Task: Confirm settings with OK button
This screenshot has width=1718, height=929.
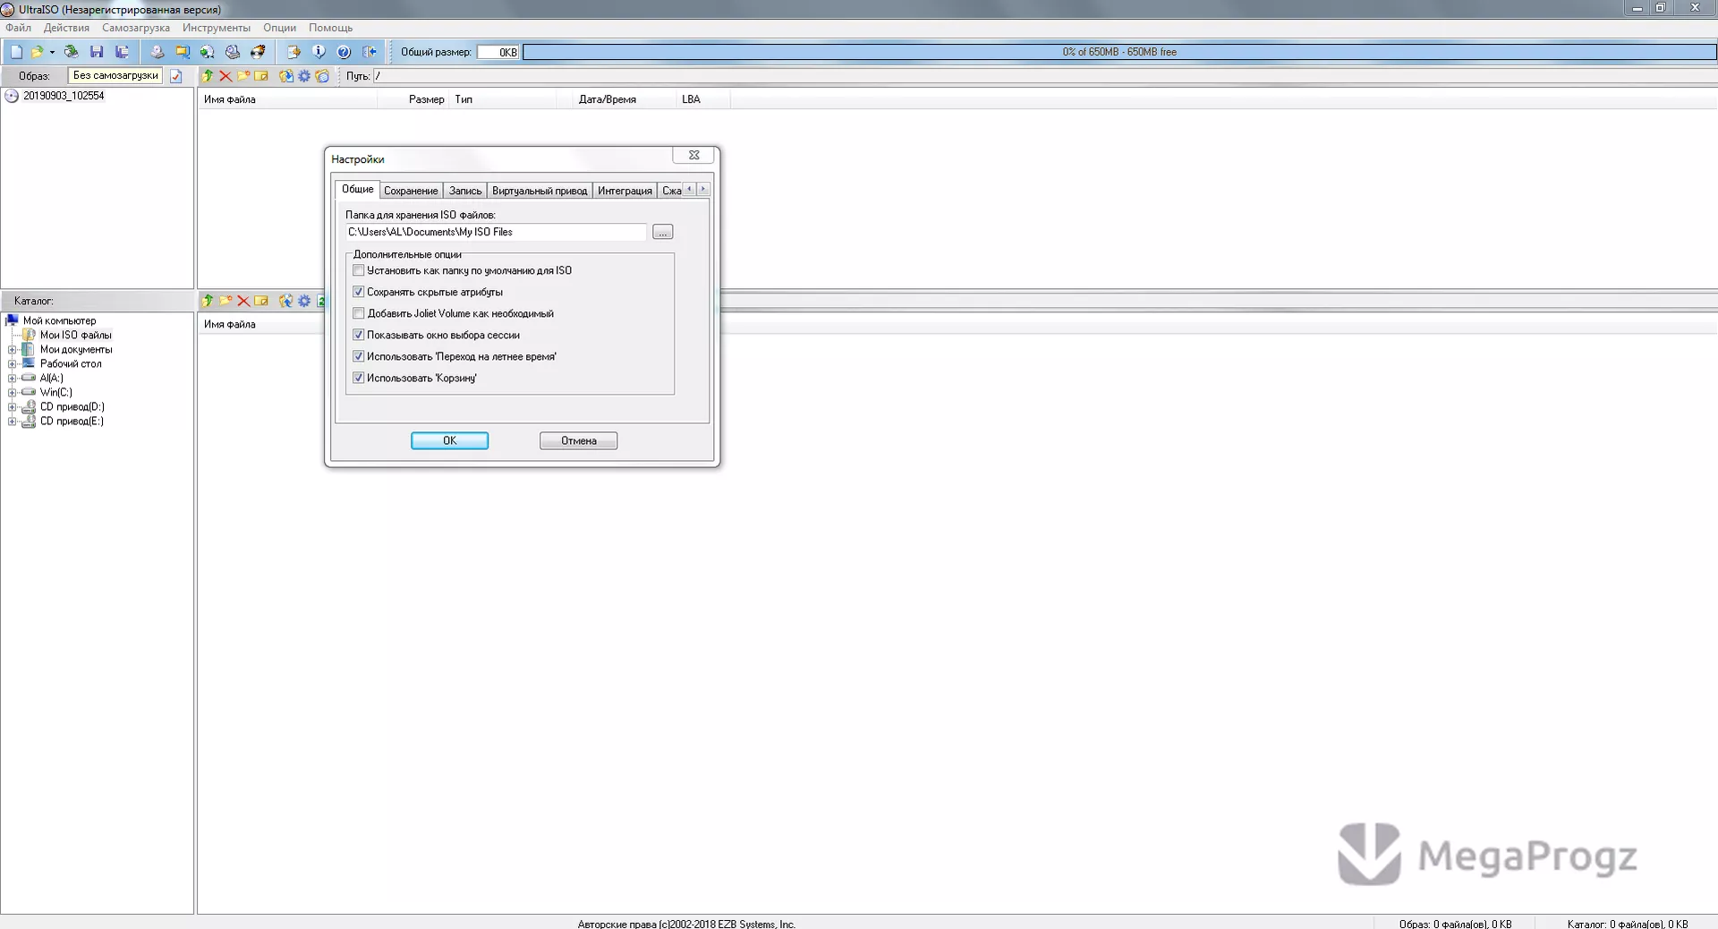Action: point(449,440)
